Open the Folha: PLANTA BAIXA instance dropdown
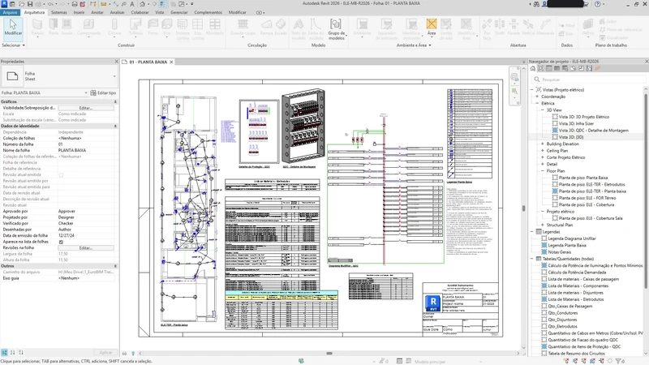 [x=86, y=92]
